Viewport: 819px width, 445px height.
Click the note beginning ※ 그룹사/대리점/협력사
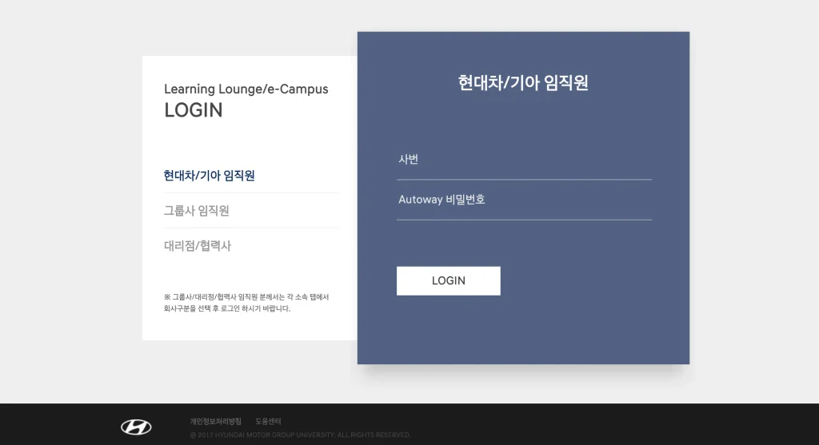(246, 303)
